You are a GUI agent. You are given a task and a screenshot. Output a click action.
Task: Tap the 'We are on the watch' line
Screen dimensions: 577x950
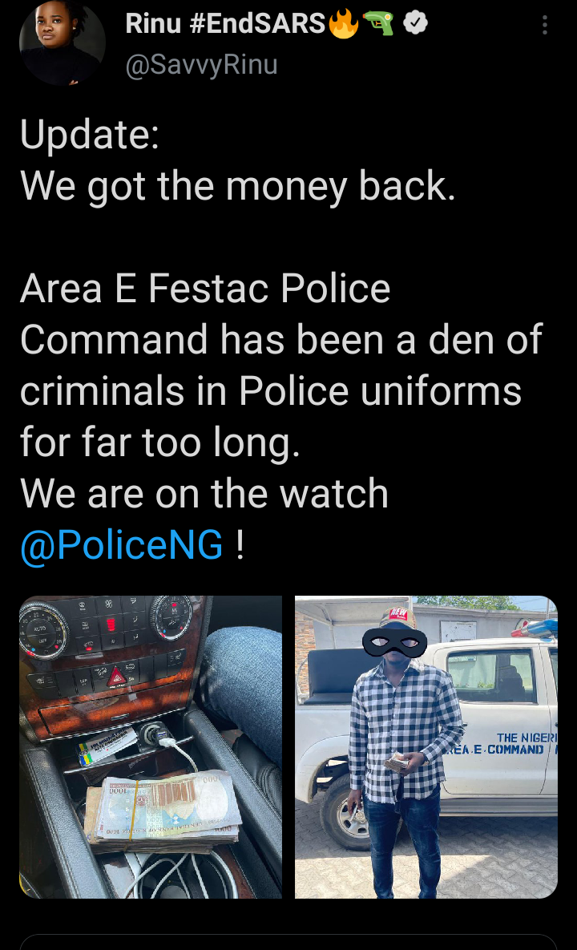(204, 493)
